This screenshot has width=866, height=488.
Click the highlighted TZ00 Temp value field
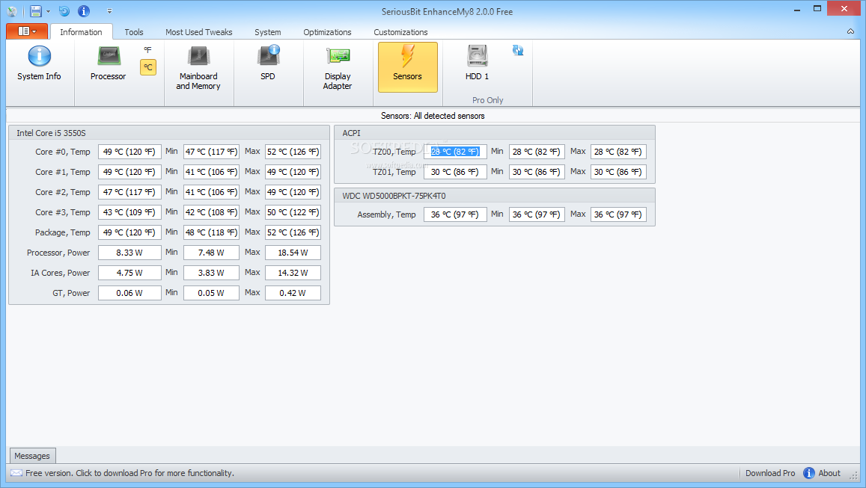point(455,152)
